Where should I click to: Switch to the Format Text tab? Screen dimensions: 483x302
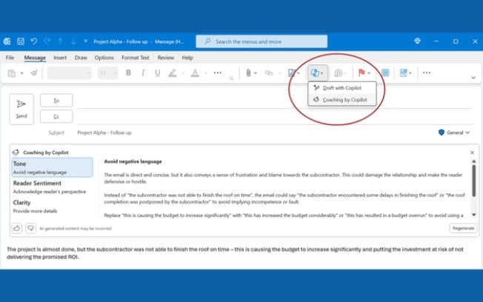tap(136, 58)
